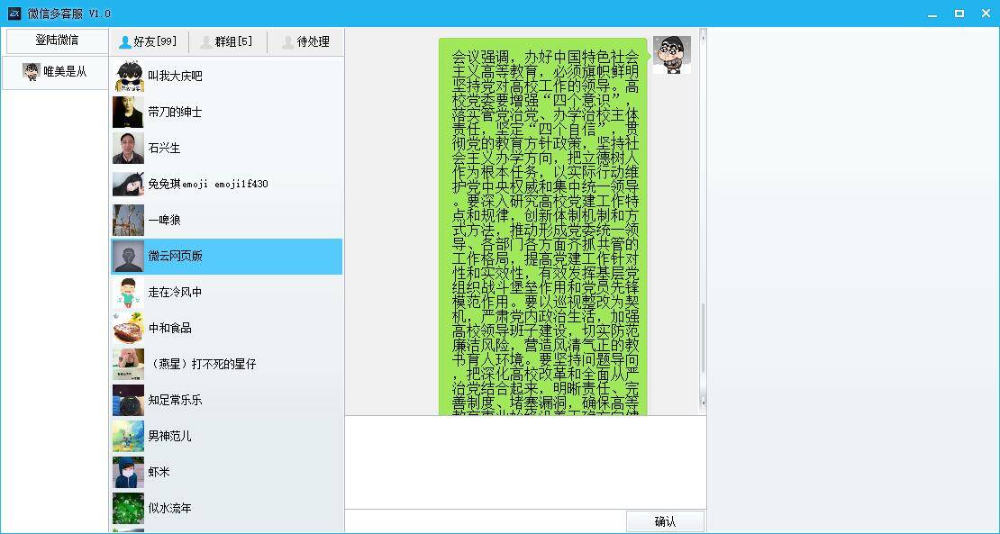Open the 群组[5] groups tab
The width and height of the screenshot is (1000, 534).
pyautogui.click(x=227, y=41)
